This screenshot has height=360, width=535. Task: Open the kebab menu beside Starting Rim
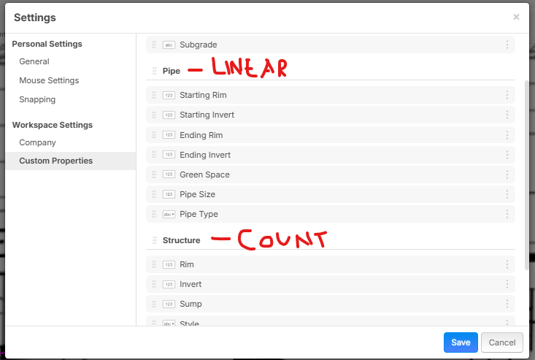click(x=507, y=95)
